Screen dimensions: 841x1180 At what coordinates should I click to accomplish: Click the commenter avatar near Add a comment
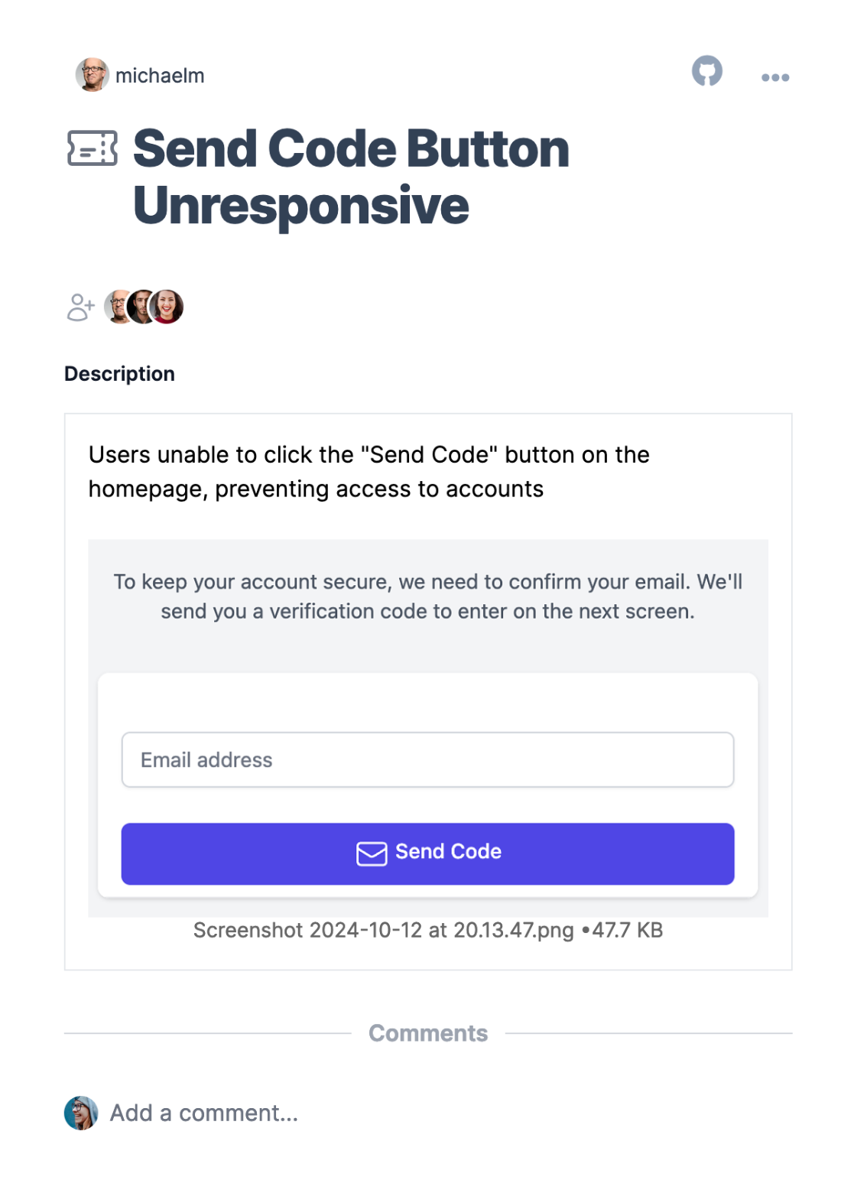81,1113
